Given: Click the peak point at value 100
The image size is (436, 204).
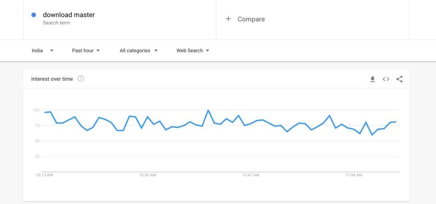Looking at the screenshot, I should coord(208,110).
